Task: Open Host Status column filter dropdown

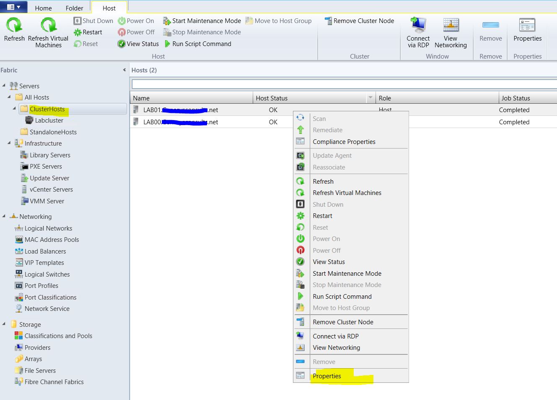Action: coord(370,98)
